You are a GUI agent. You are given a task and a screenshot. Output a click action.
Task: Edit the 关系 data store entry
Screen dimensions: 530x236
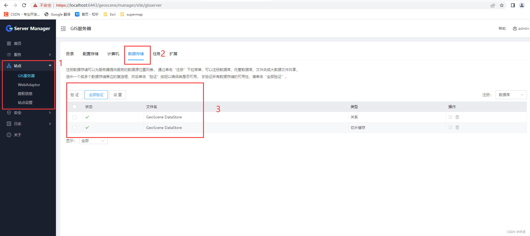coord(450,117)
